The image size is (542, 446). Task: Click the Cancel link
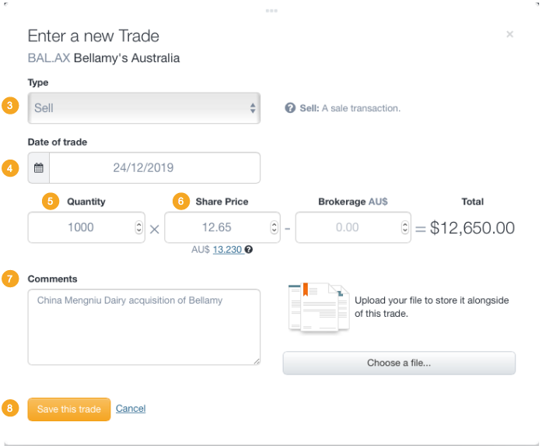[x=131, y=409]
